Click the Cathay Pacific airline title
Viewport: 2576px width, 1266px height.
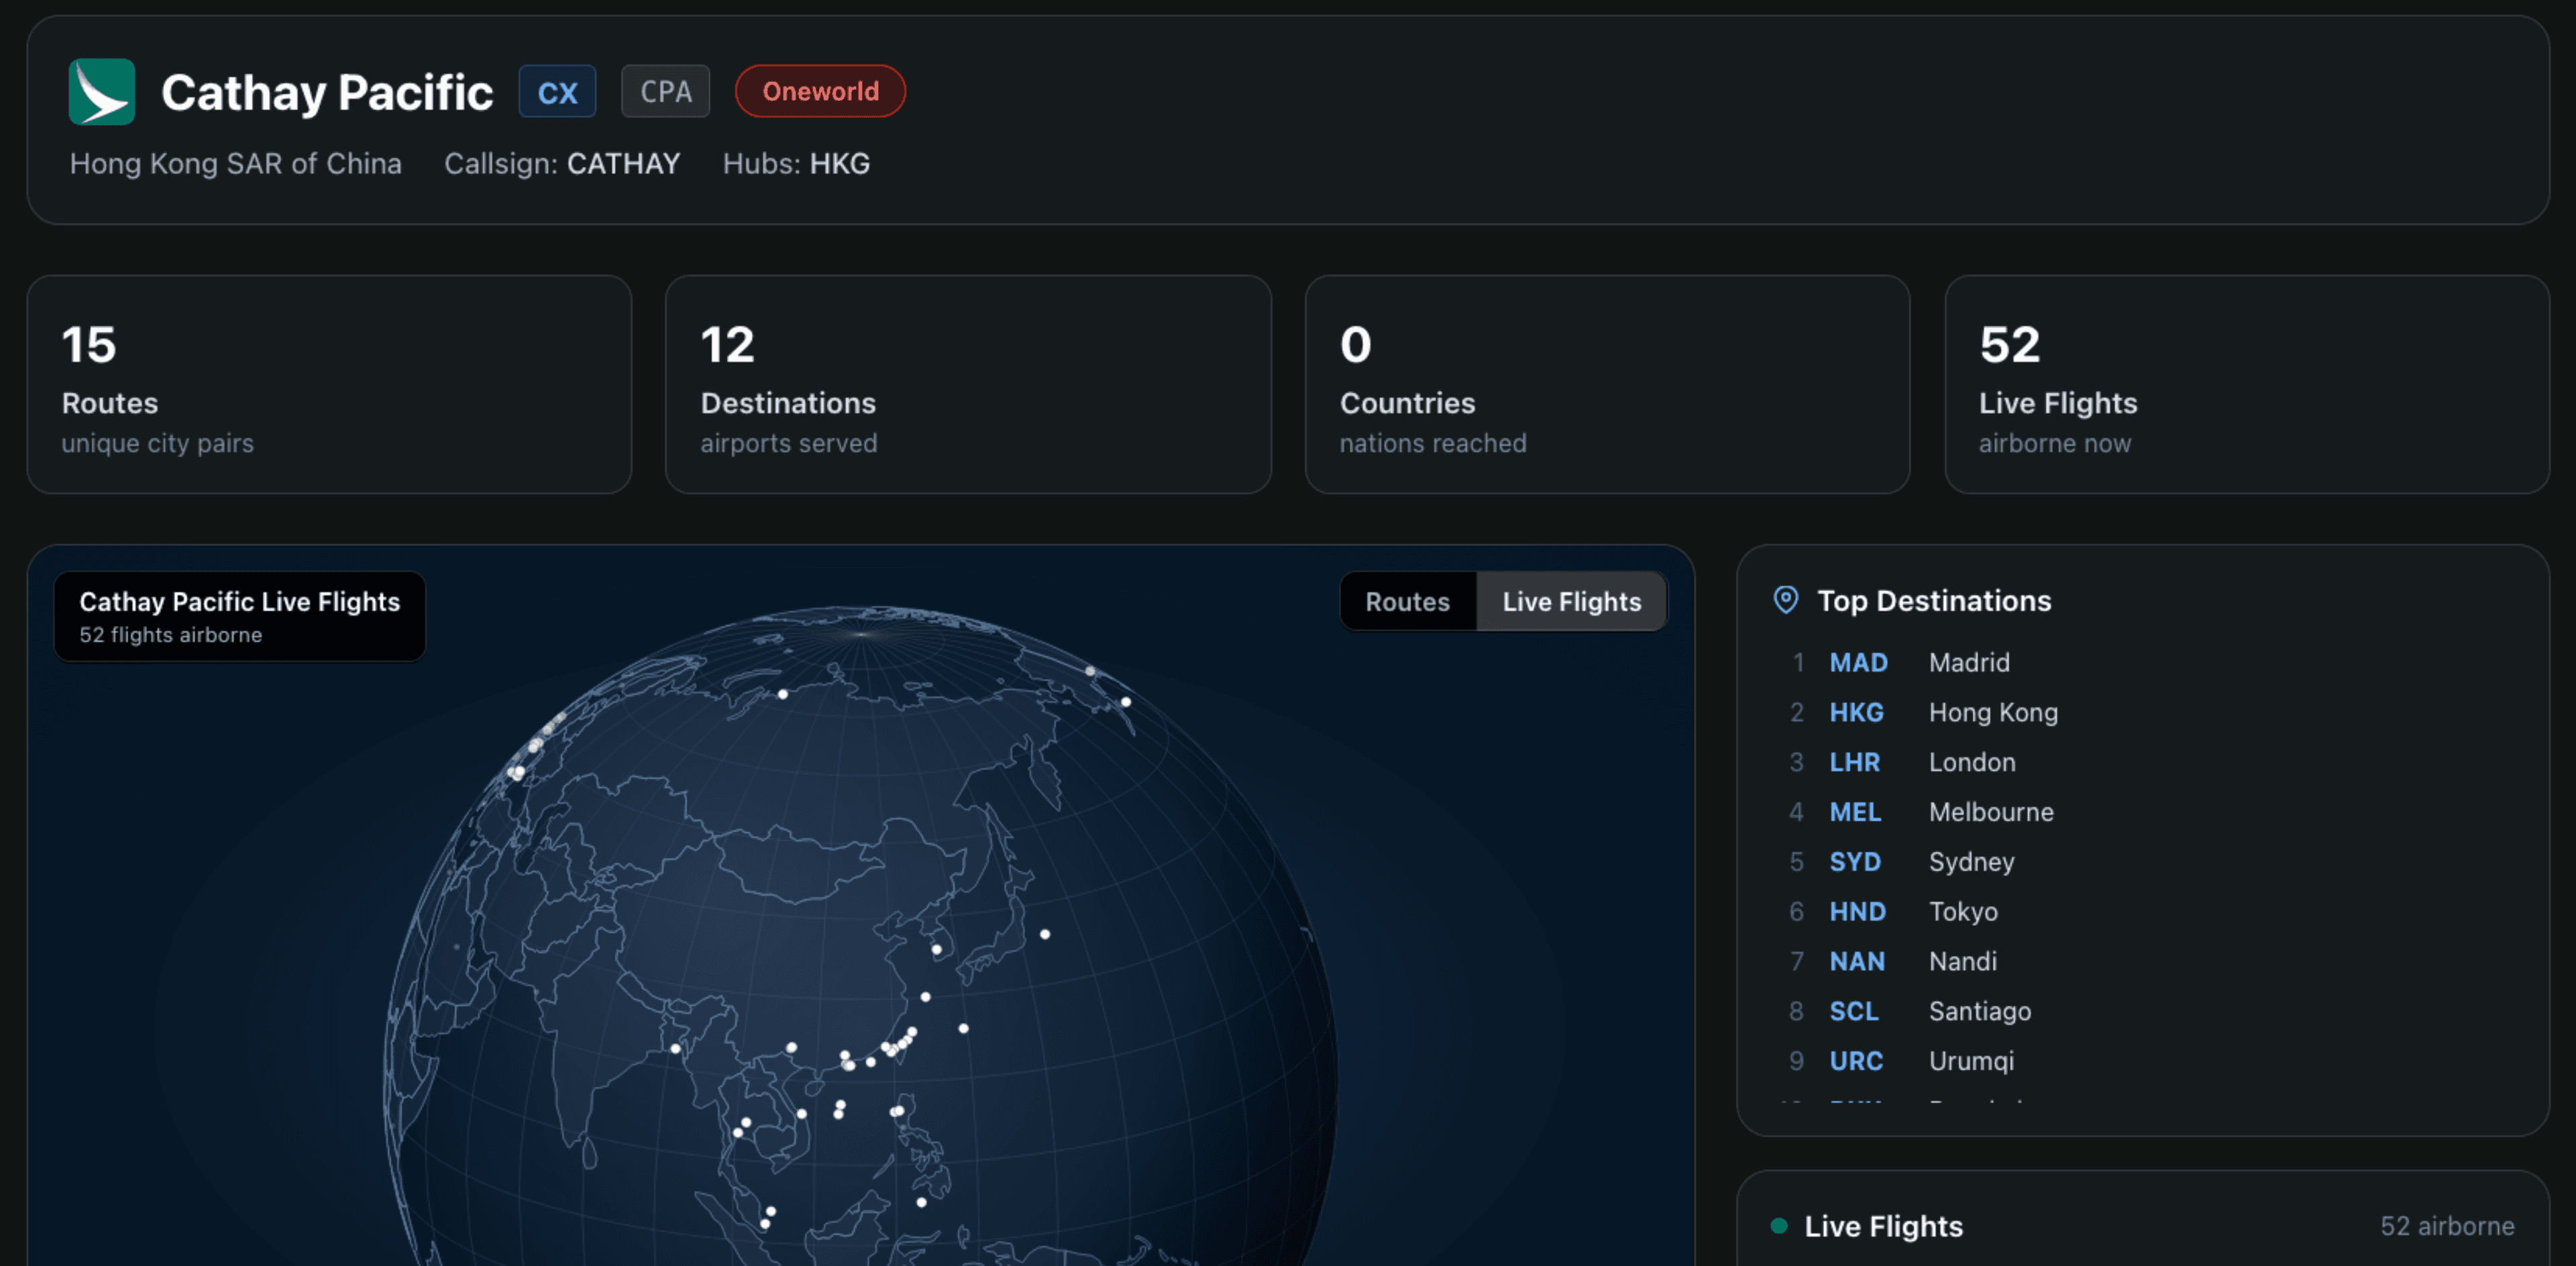pos(327,93)
